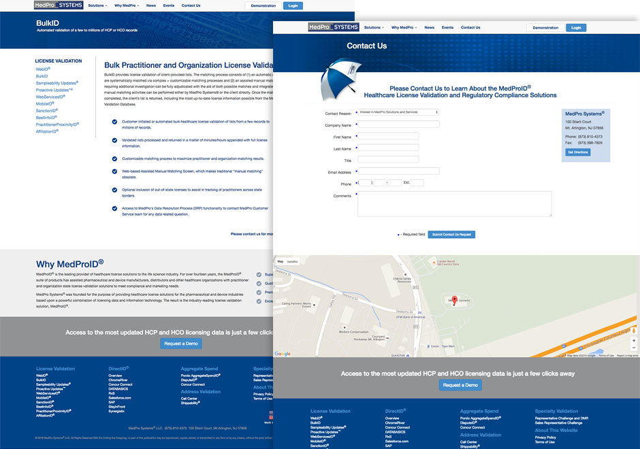Go to News on the BulkID page

tap(151, 5)
